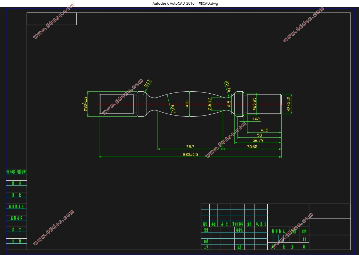Click the 更改文件号 column header
Viewport: 359px width, 255px height.
(x=237, y=224)
